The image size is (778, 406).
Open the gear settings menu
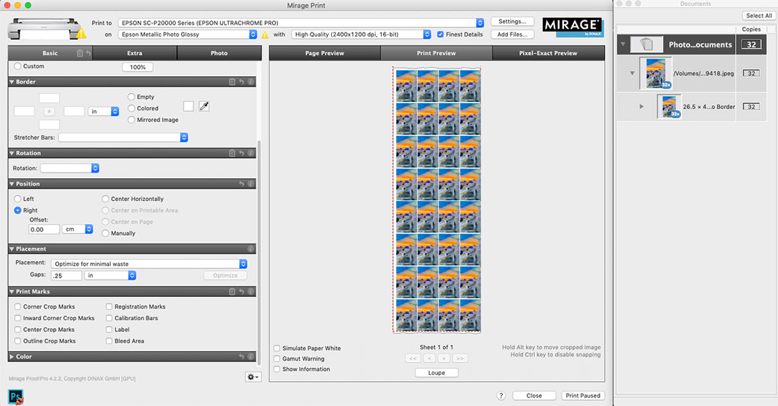[x=253, y=377]
